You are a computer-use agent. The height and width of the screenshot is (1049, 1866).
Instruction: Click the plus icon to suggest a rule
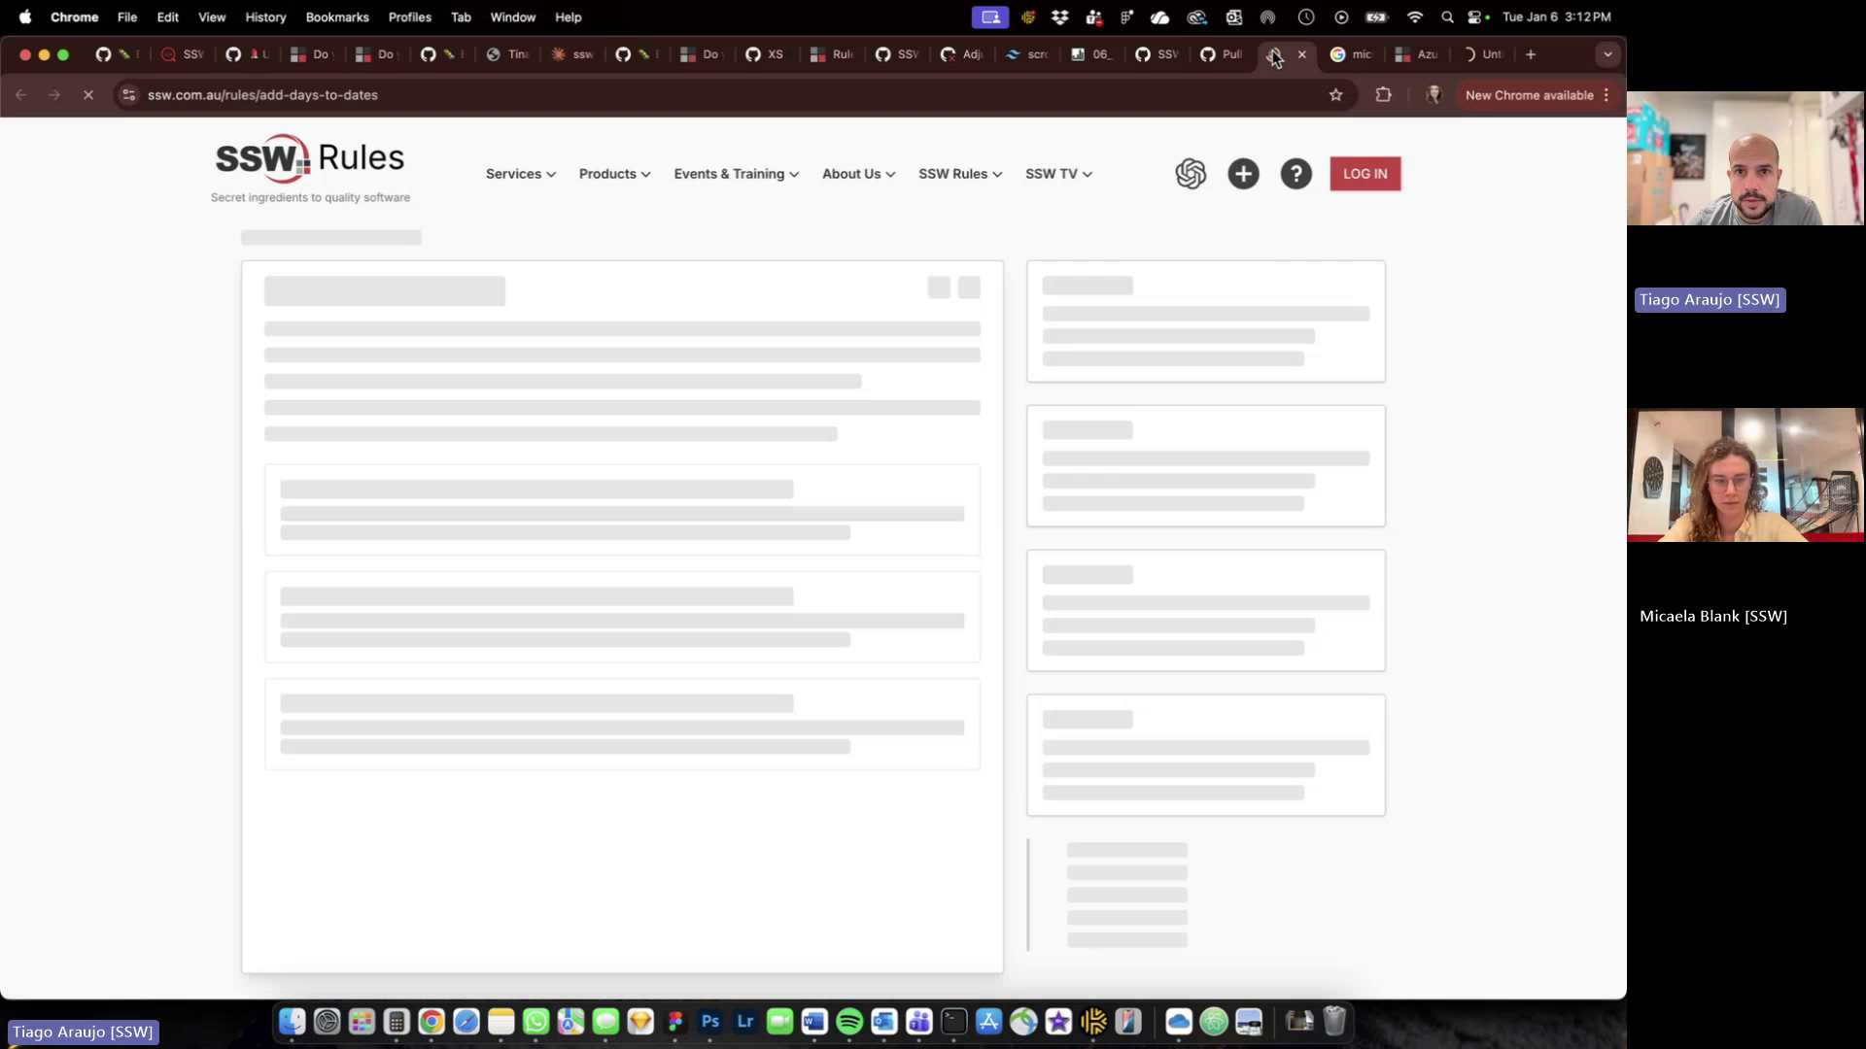tap(1244, 173)
